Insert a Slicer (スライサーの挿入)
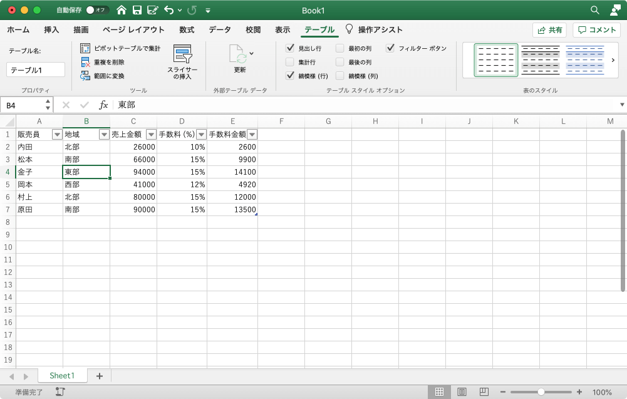 pyautogui.click(x=182, y=61)
